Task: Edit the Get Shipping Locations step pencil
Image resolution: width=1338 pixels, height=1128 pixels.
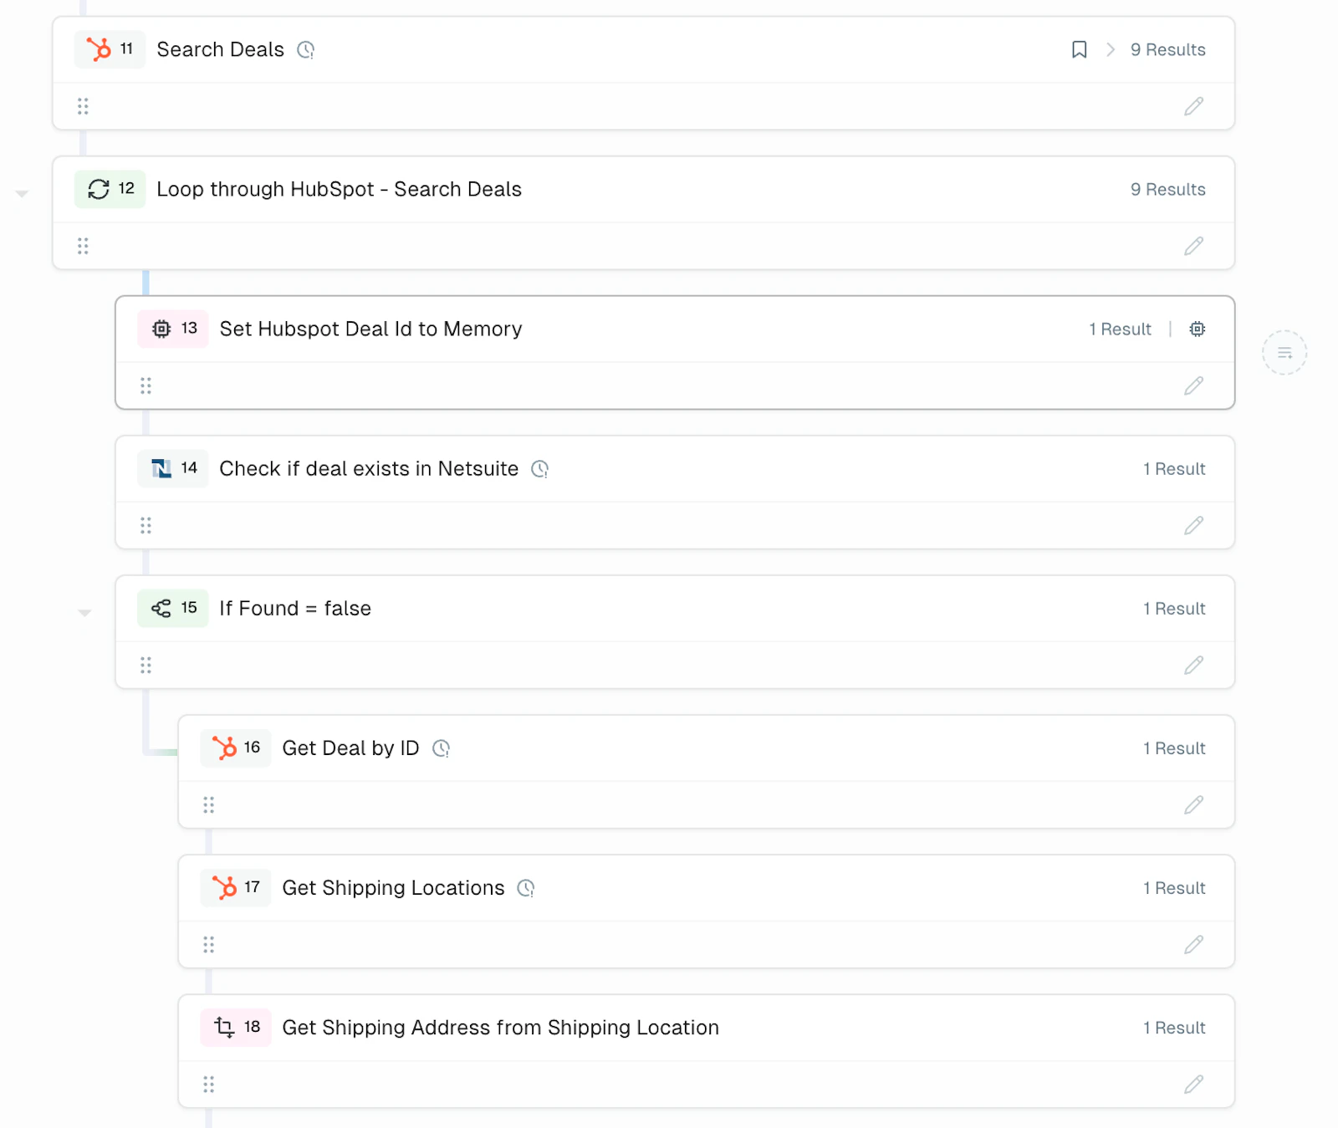Action: [1194, 944]
